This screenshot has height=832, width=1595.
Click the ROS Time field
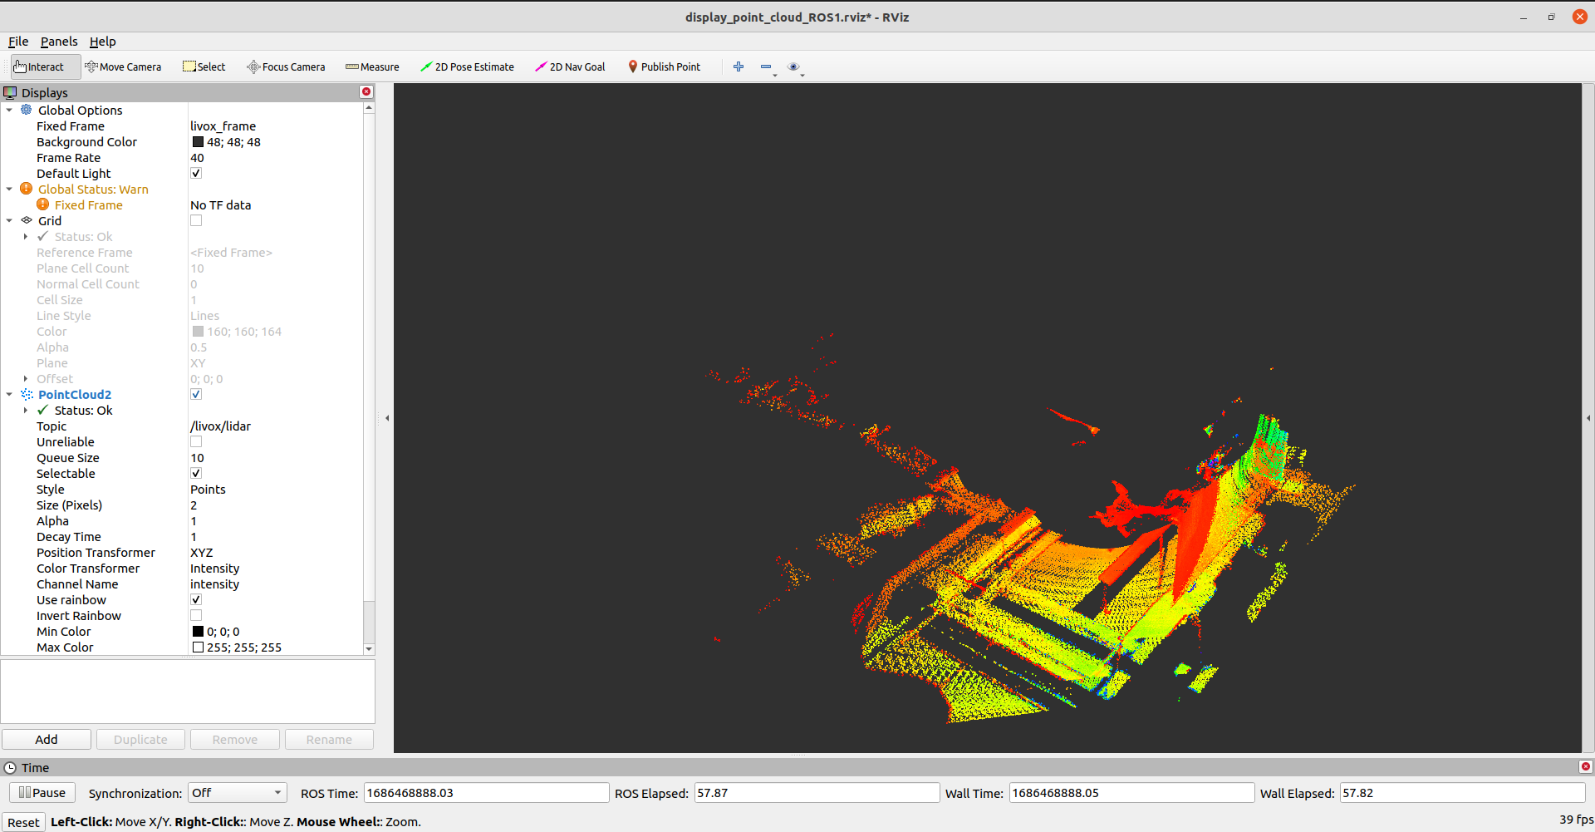tap(486, 793)
